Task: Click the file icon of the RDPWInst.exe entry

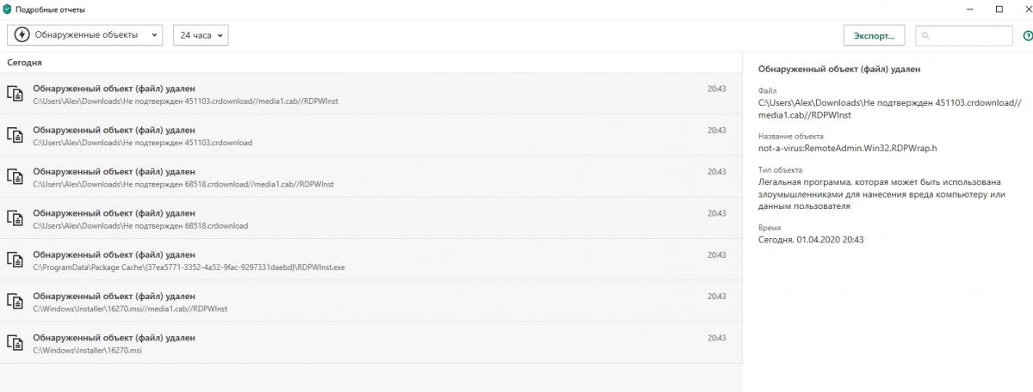Action: (15, 260)
